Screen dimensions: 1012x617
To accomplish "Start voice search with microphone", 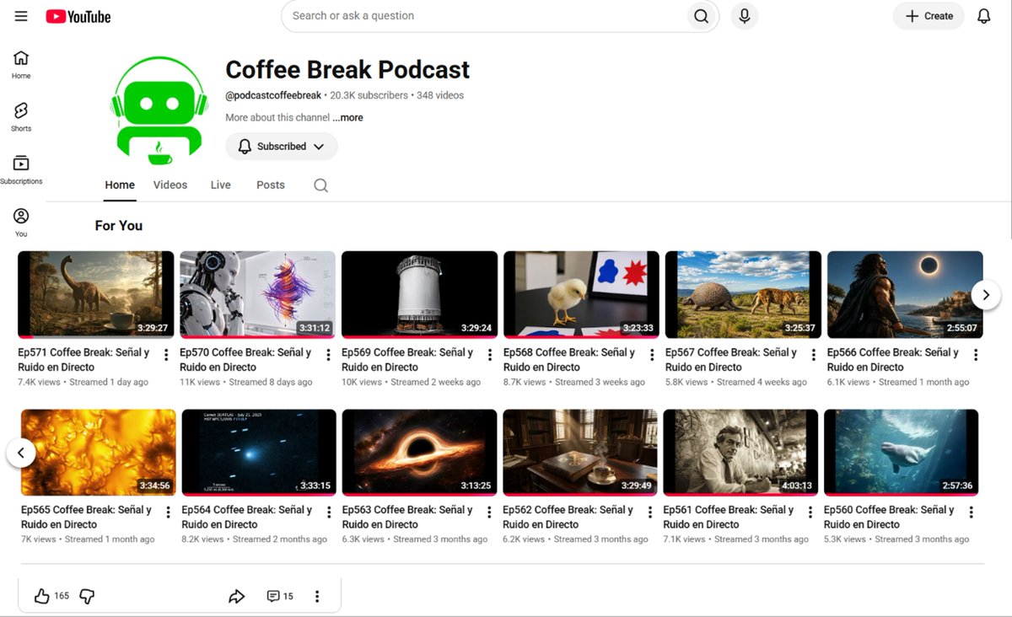I will tap(744, 16).
